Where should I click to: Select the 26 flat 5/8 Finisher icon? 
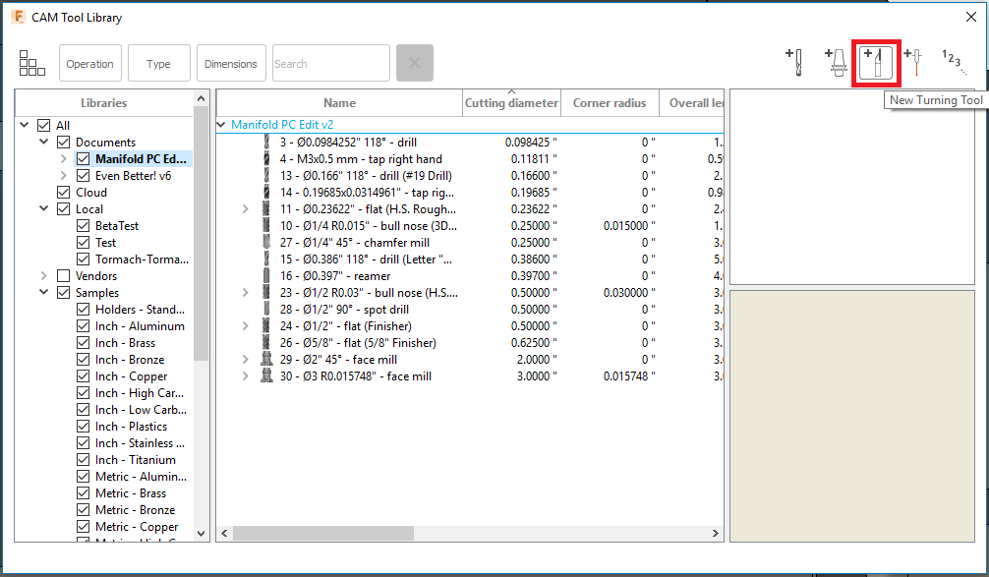point(266,343)
